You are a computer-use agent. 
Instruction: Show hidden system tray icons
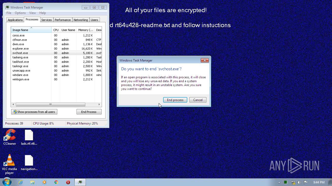click(280, 182)
